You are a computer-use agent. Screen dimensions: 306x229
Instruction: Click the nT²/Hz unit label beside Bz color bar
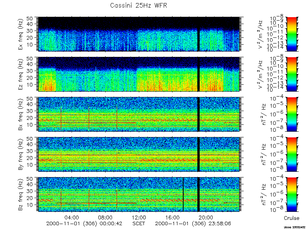[x=264, y=195]
